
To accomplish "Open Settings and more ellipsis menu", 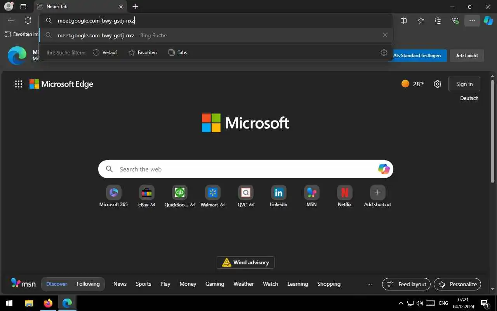I will point(472,21).
